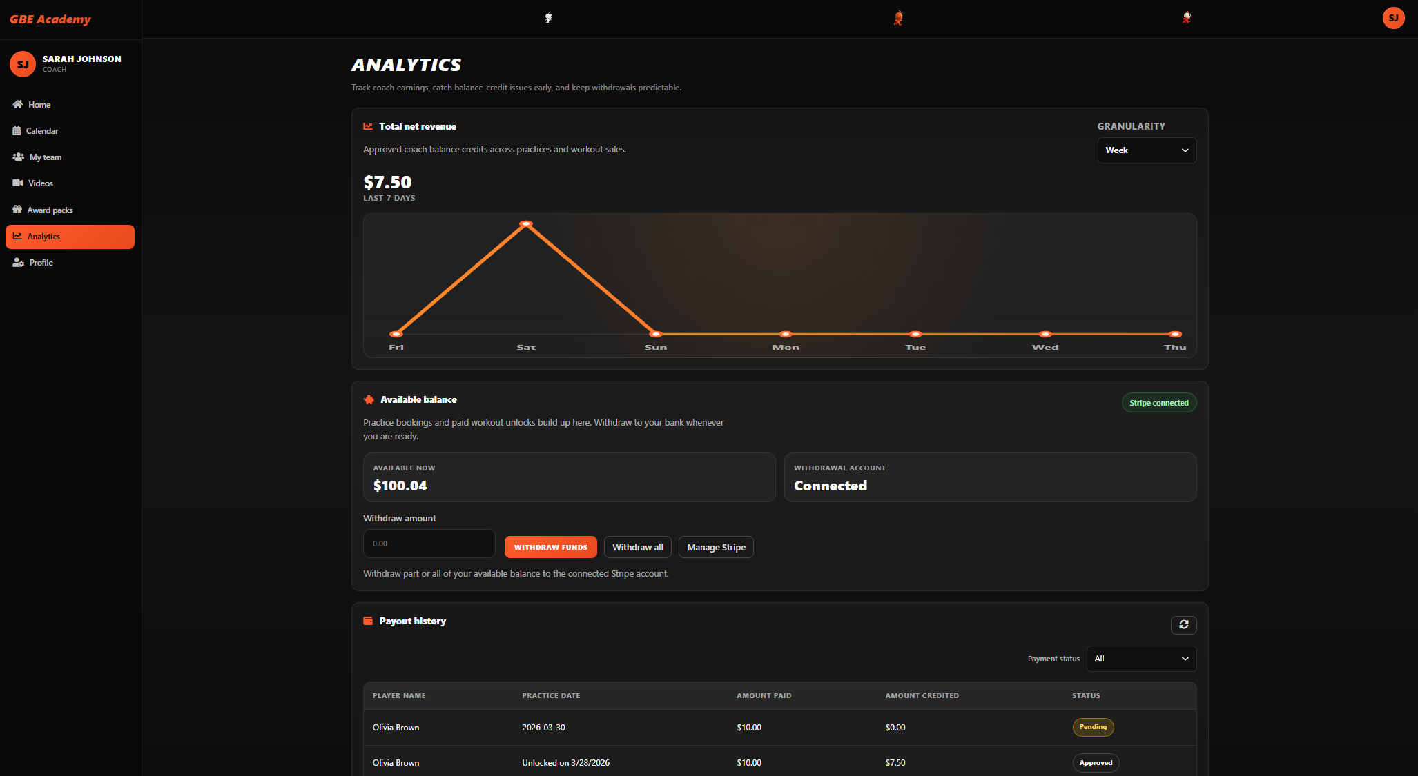Open the Payment status filter dropdown
This screenshot has width=1418, height=776.
(x=1140, y=659)
